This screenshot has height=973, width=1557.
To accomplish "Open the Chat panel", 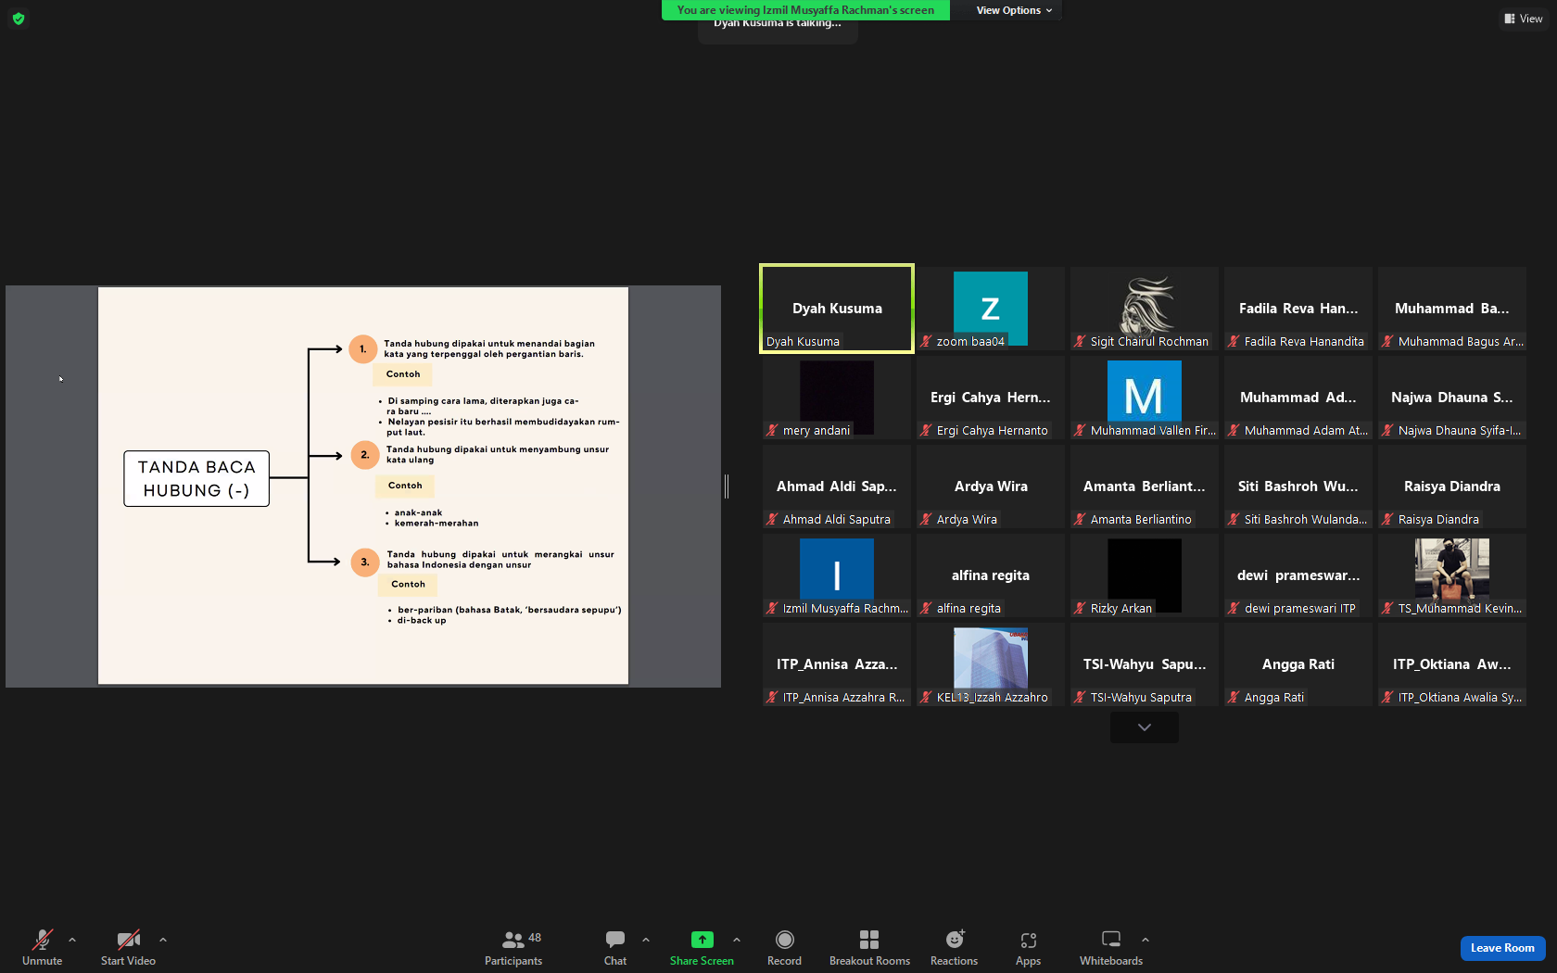I will coord(615,947).
